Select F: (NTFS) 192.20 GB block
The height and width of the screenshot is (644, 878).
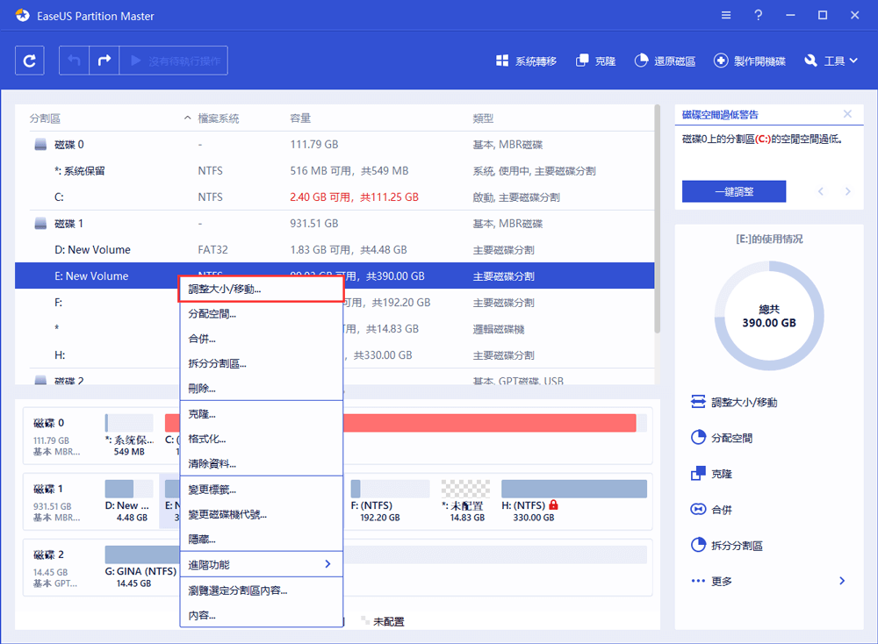[x=390, y=501]
